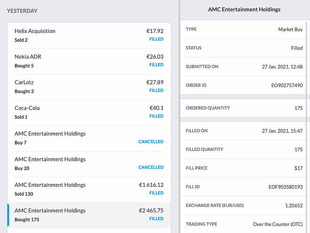Click the €2 465.75 amount
Image resolution: width=310 pixels, height=233 pixels.
coord(151,210)
